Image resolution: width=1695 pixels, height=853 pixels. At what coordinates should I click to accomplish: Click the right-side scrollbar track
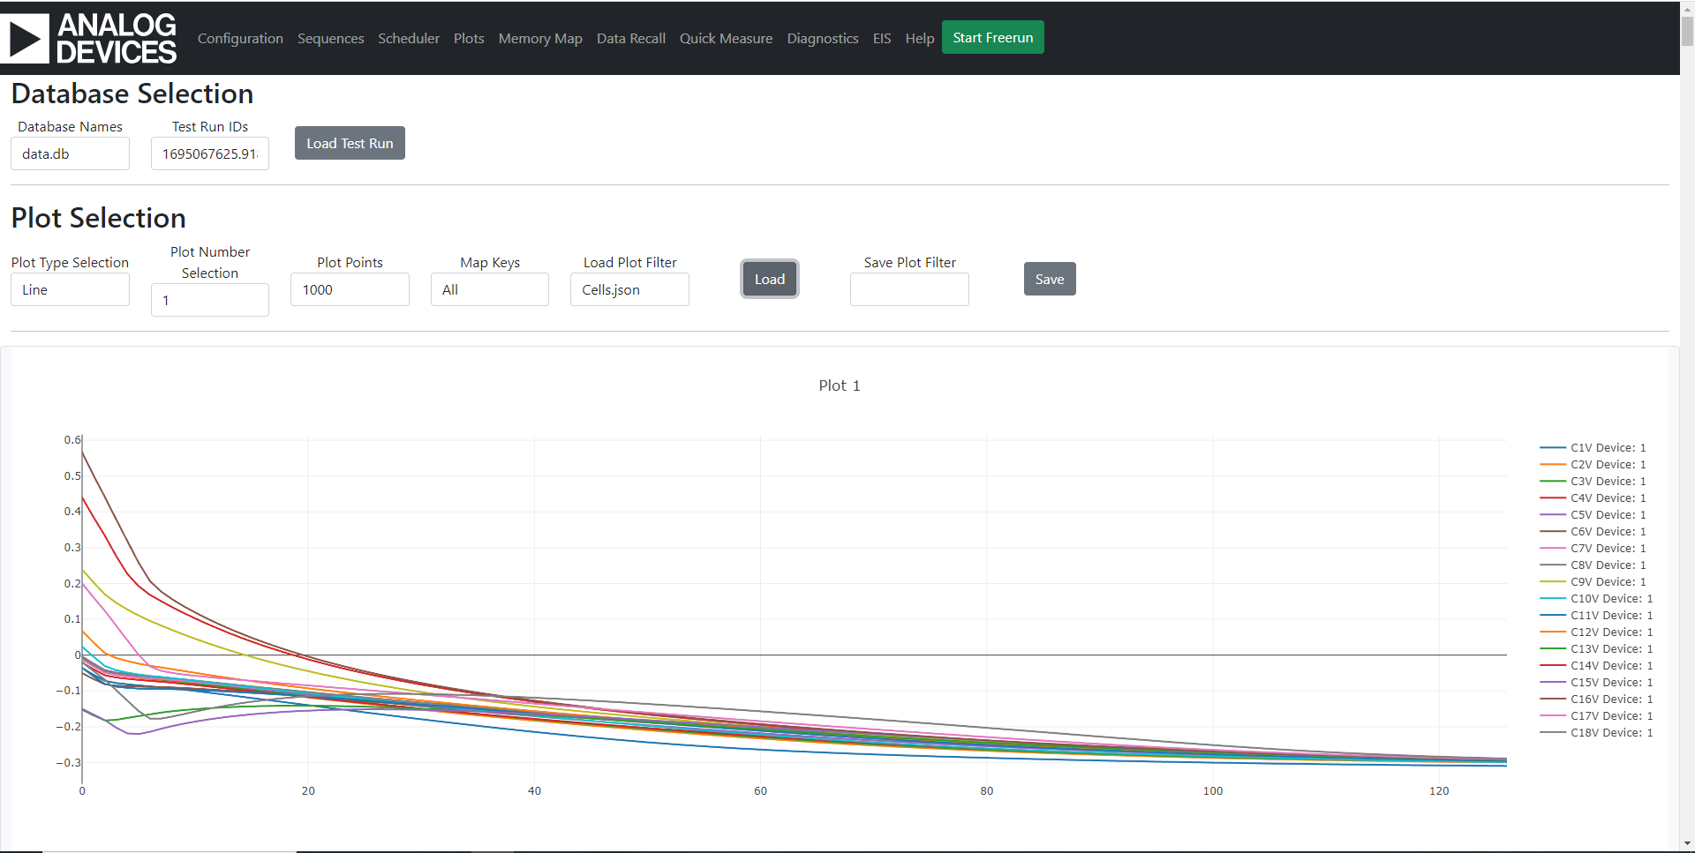(1687, 423)
